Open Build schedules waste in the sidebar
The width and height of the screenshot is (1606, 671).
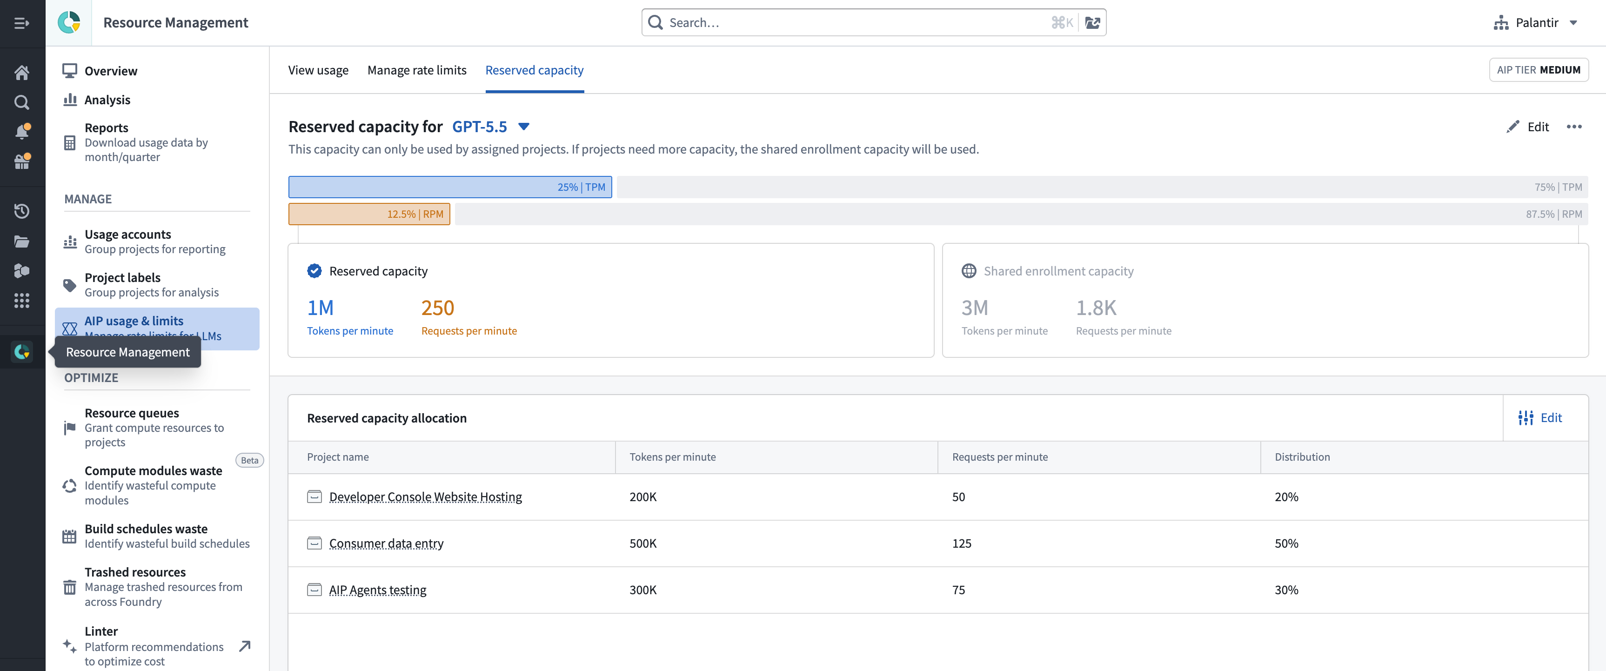(157, 537)
